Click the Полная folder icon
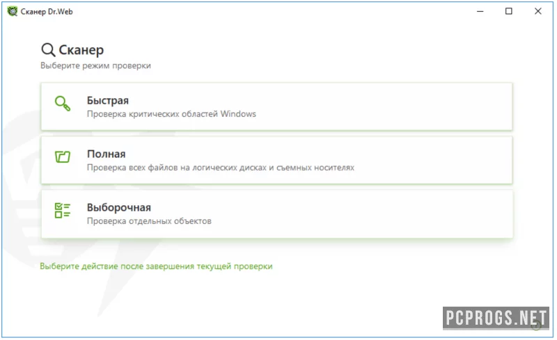The width and height of the screenshot is (557, 340). click(63, 156)
